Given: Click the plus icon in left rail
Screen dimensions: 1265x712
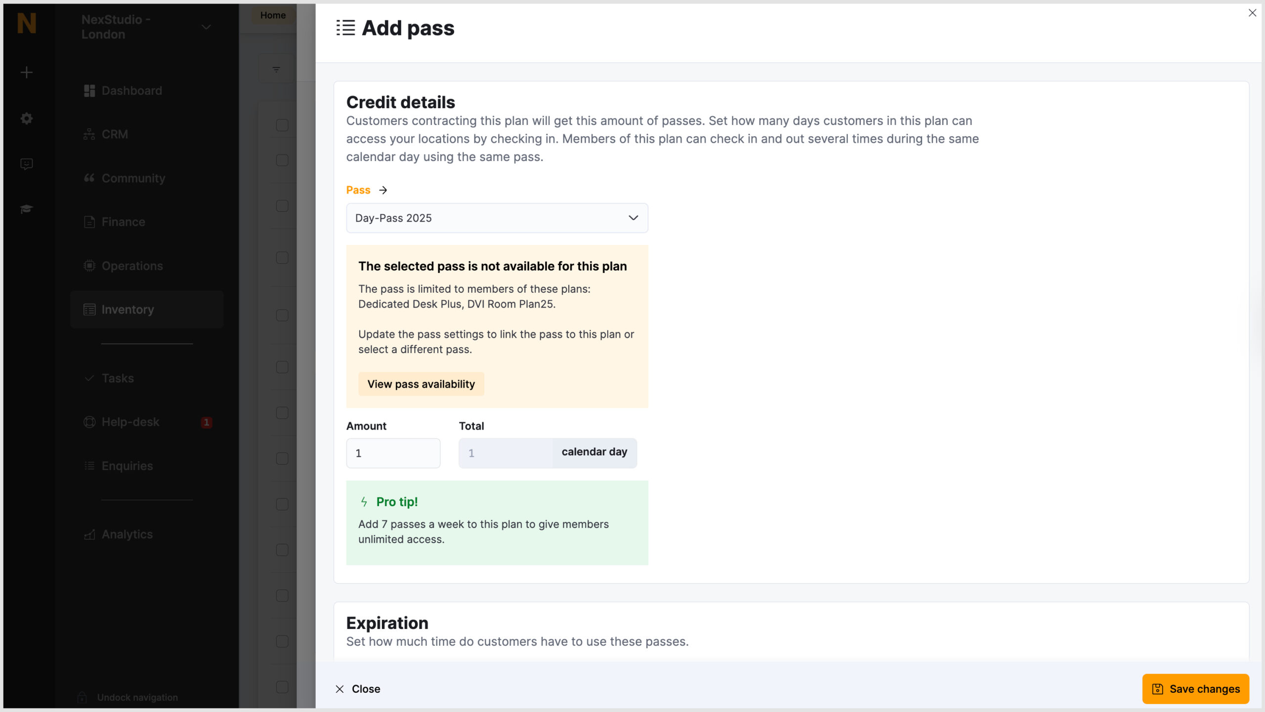Looking at the screenshot, I should pos(27,73).
